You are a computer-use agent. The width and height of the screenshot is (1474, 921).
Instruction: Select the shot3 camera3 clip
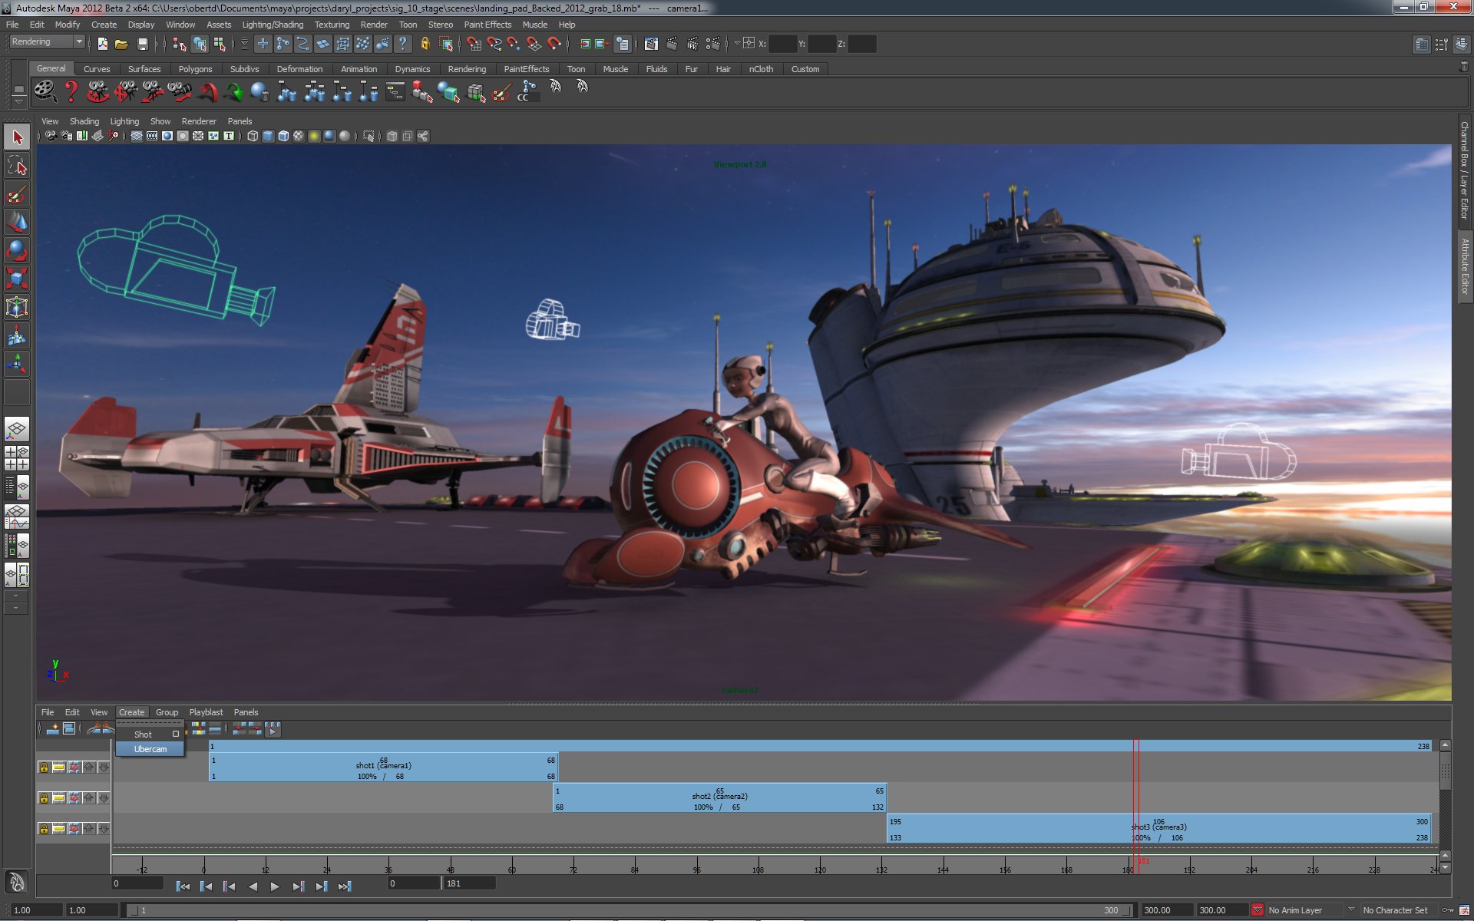[1159, 829]
